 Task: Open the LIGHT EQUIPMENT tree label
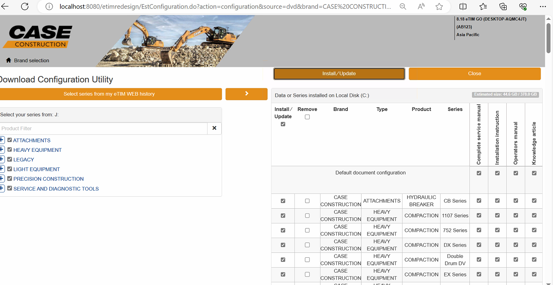pos(37,169)
